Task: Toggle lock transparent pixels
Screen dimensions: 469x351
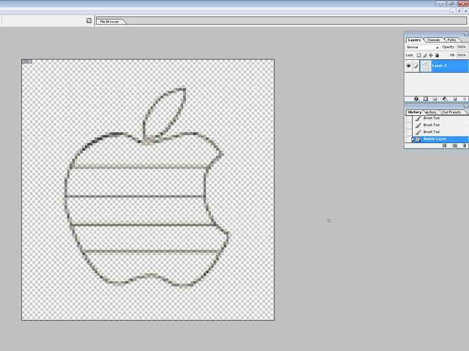Action: pos(419,55)
